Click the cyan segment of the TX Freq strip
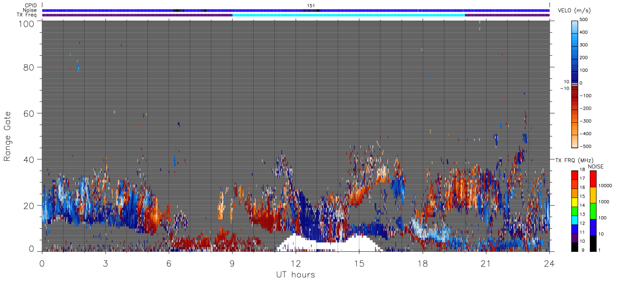 click(348, 15)
